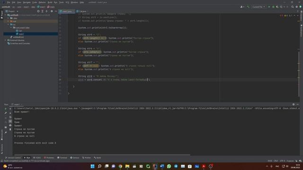Open the Refactor menu
The width and height of the screenshot is (303, 170).
click(x=42, y=2)
